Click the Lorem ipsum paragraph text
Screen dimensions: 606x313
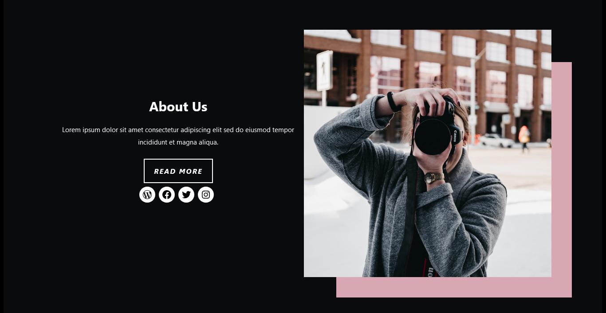click(x=178, y=136)
